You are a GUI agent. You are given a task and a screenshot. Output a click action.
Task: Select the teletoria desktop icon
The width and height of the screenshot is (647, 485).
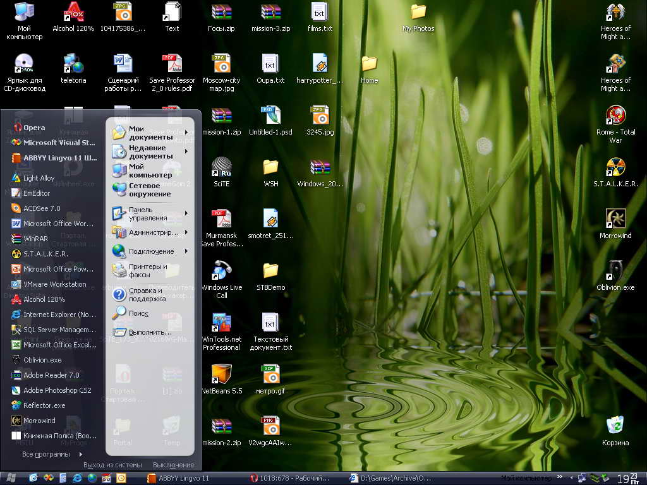(x=73, y=69)
